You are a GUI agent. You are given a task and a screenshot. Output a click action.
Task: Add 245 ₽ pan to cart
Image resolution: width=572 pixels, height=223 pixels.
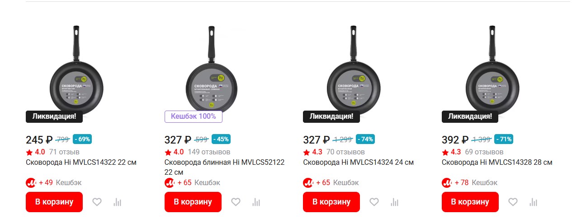coord(54,202)
